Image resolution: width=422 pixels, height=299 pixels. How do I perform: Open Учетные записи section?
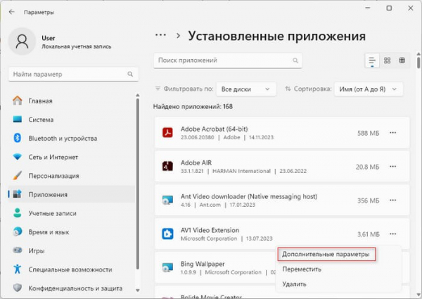(72, 213)
